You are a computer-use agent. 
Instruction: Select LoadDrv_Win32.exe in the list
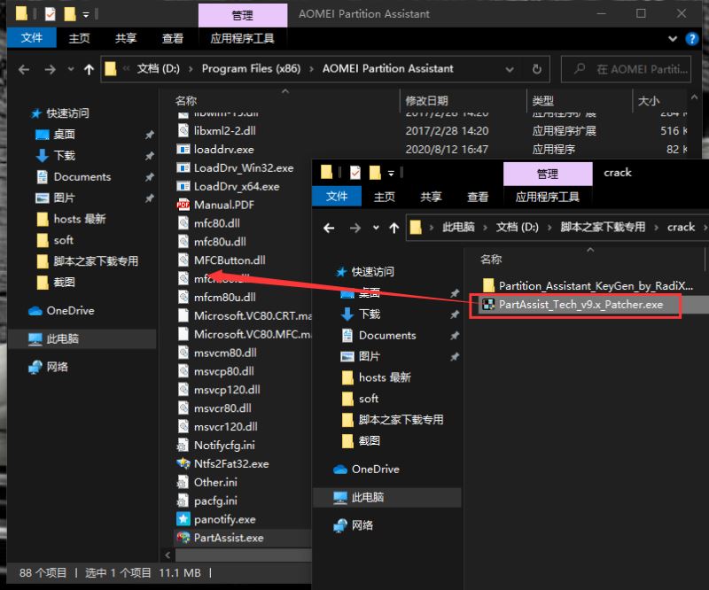click(x=244, y=167)
